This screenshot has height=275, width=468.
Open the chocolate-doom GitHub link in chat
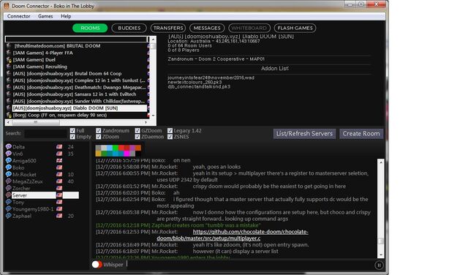click(x=233, y=235)
